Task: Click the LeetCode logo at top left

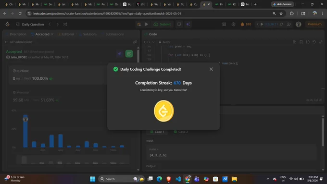Action: point(8,24)
